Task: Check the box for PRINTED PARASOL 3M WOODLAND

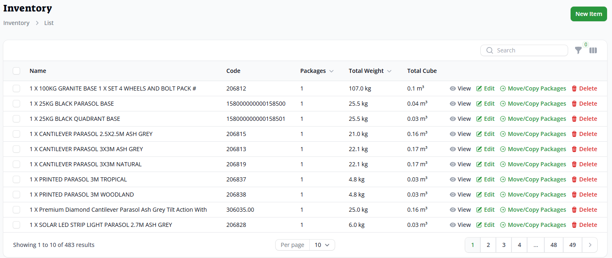Action: [x=16, y=195]
